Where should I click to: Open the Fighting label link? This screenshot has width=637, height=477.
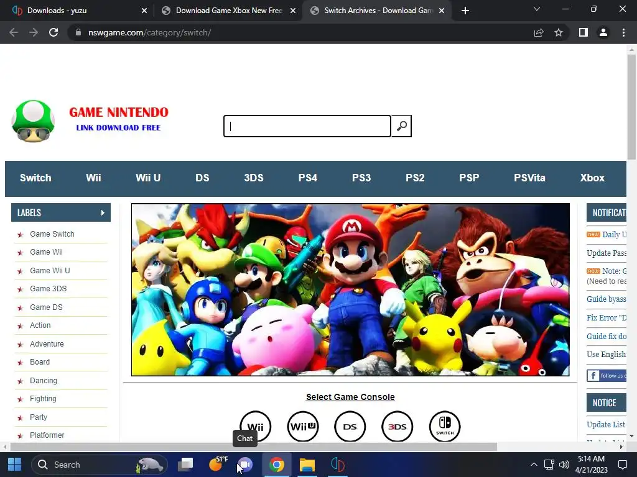point(43,399)
